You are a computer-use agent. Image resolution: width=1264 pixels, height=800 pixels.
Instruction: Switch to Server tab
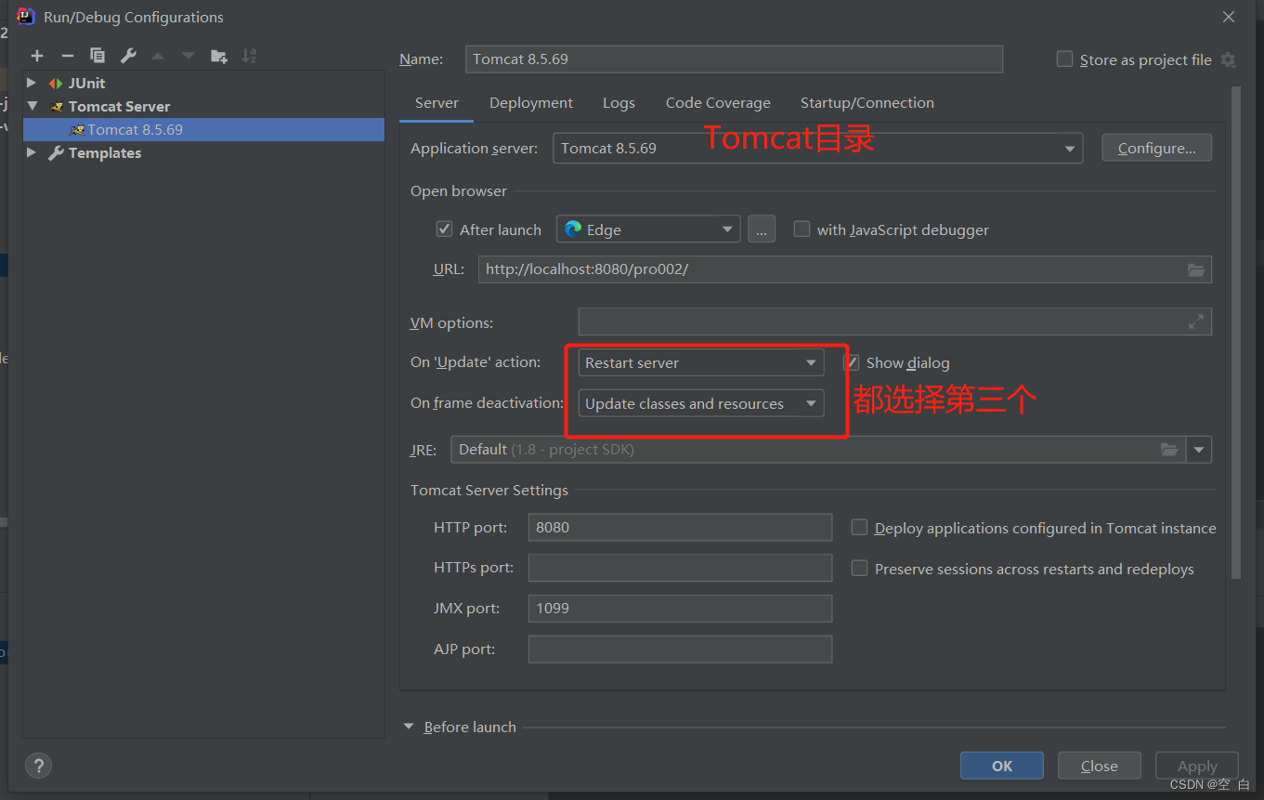[x=437, y=103]
